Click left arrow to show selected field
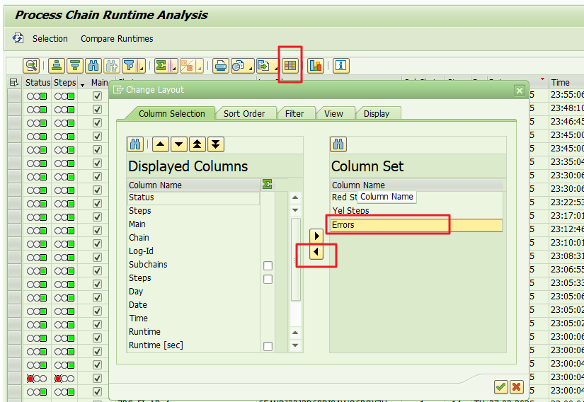Image resolution: width=584 pixels, height=402 pixels. pyautogui.click(x=316, y=252)
